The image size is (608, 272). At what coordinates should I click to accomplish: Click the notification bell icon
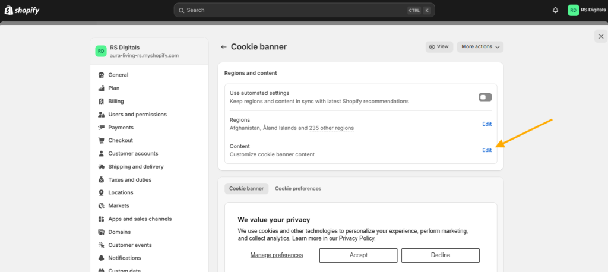click(555, 10)
